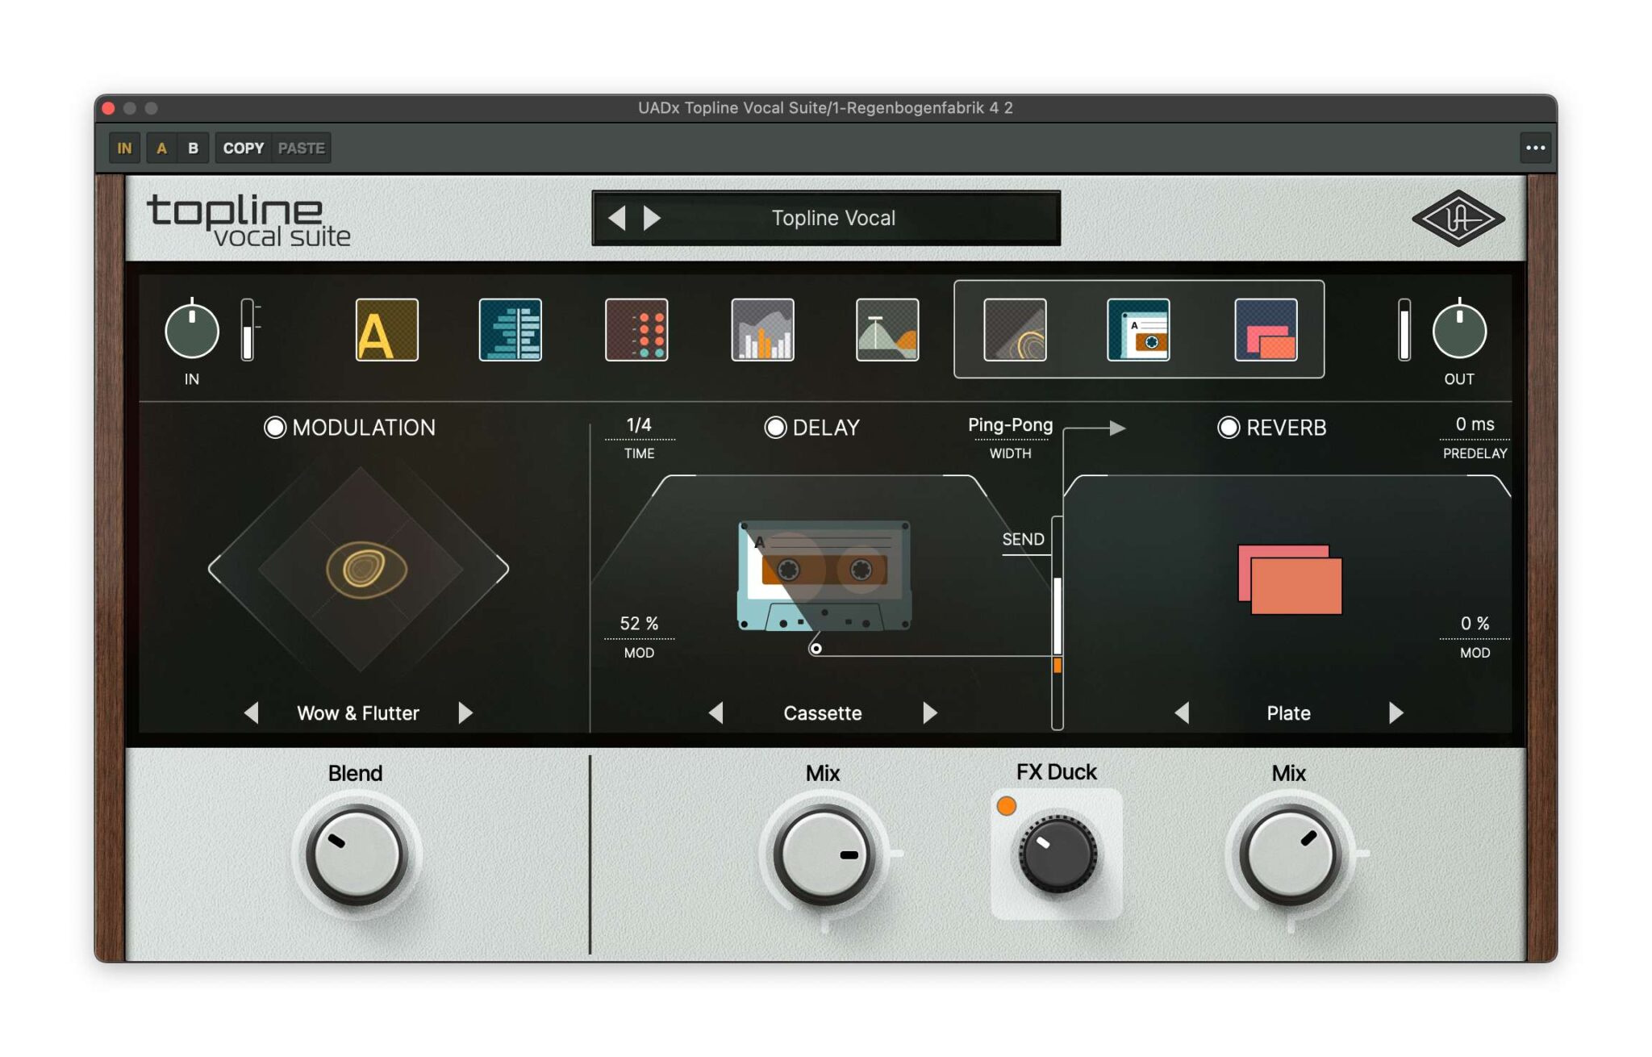Image resolution: width=1652 pixels, height=1057 pixels.
Task: Select the plate Reverb module icon
Action: click(1265, 331)
